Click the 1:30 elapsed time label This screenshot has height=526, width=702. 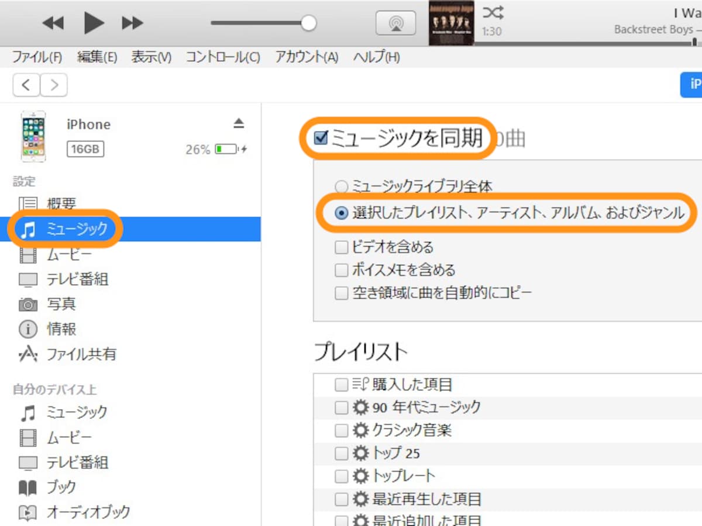pos(491,31)
